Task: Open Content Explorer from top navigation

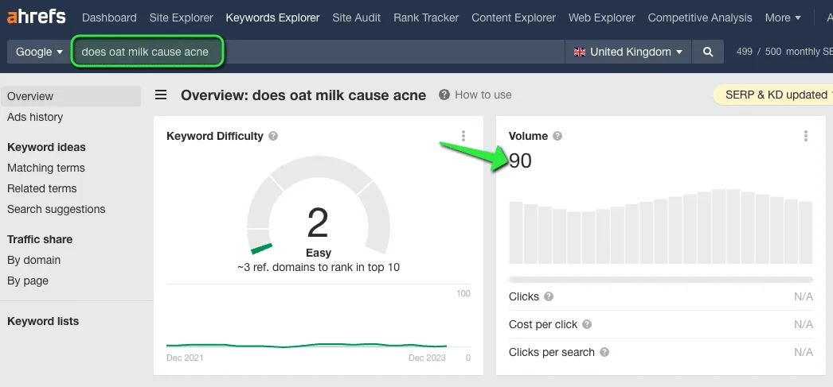Action: 514,17
